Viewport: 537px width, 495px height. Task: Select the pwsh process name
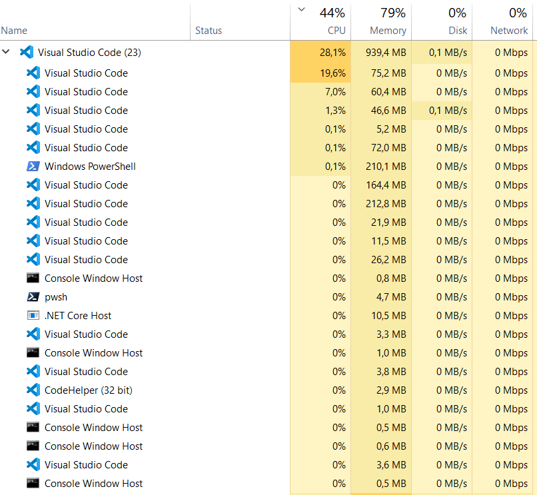56,297
